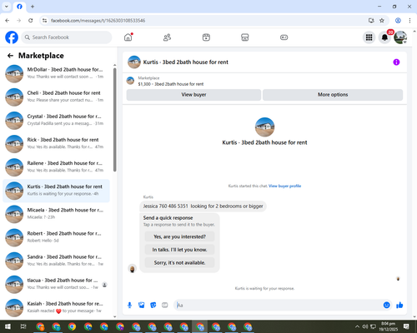Send a thumbs up like
The height and width of the screenshot is (333, 417).
click(x=399, y=306)
